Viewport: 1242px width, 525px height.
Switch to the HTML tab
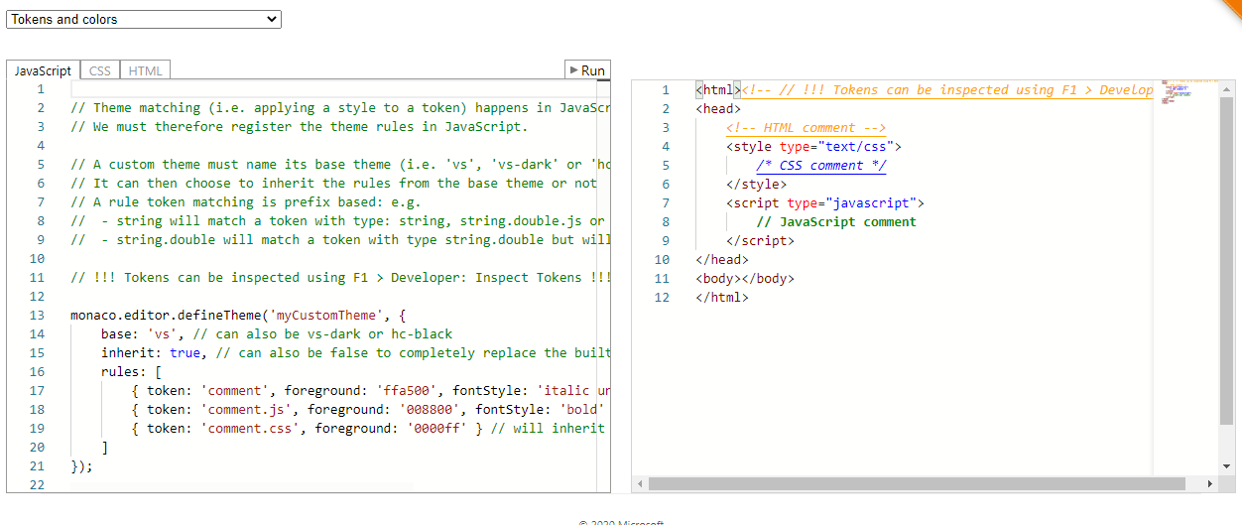click(x=146, y=70)
